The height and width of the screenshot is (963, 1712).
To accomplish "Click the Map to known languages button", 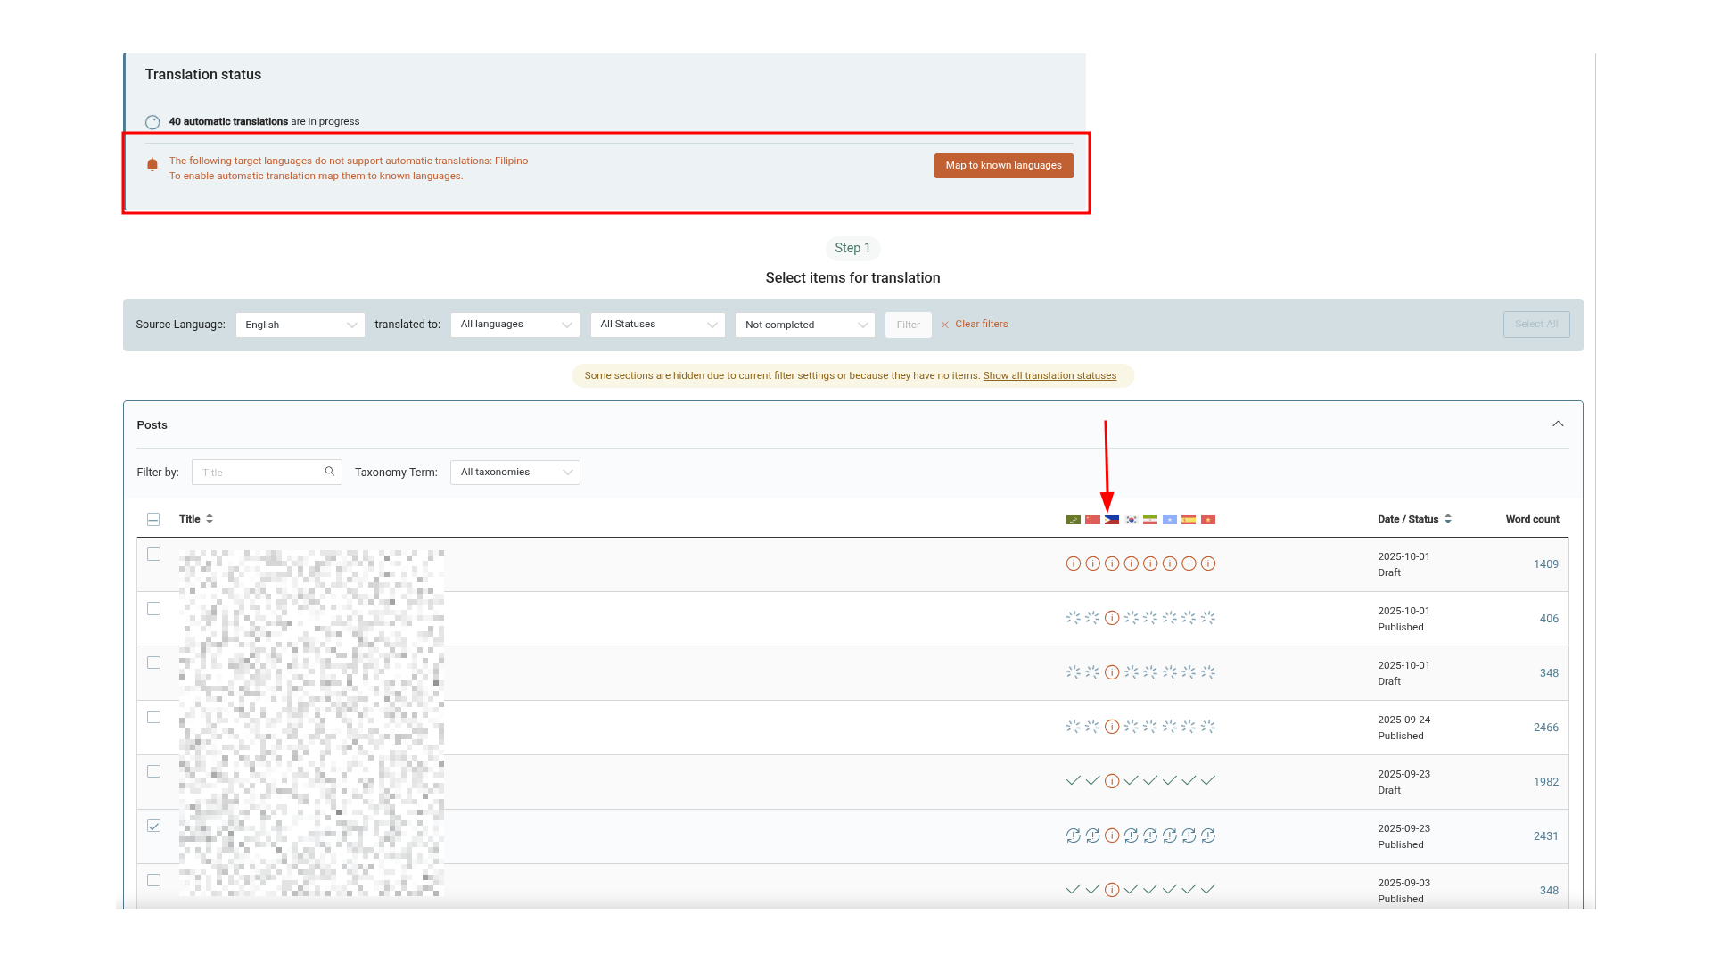I will [x=1003, y=166].
